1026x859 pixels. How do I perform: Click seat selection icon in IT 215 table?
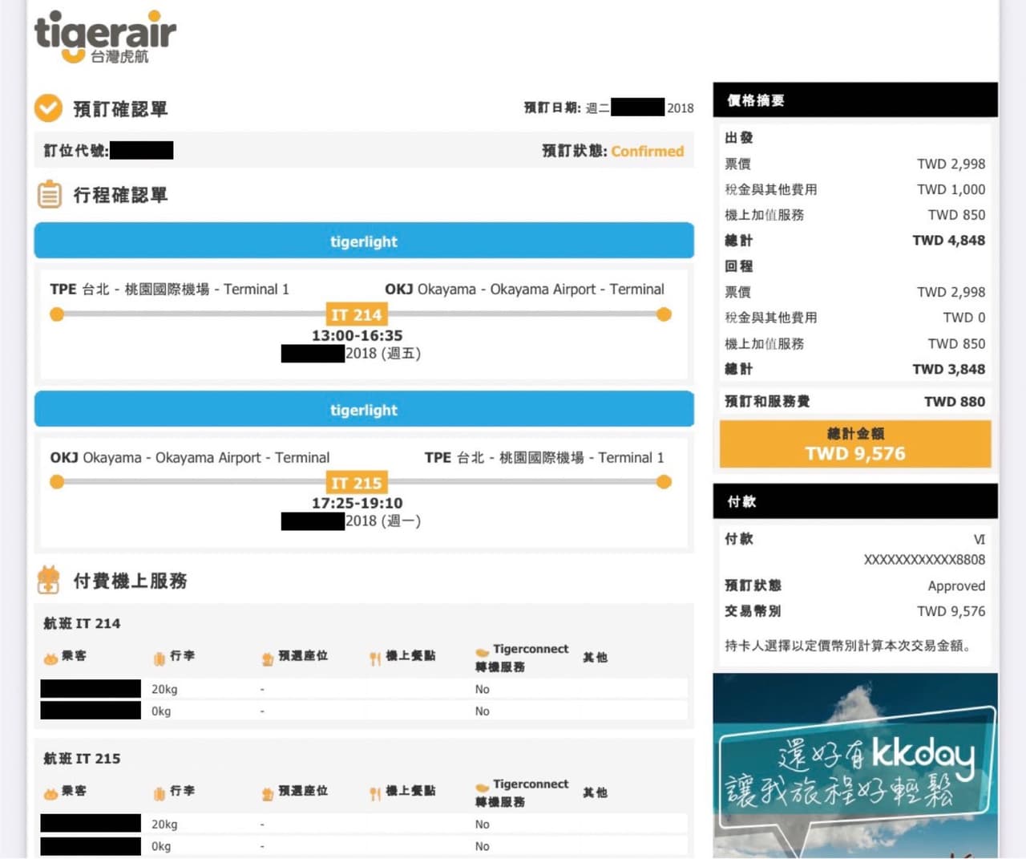click(268, 794)
